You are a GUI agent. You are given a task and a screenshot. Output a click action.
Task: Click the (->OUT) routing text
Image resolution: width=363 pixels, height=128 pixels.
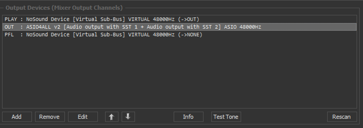tap(189, 19)
